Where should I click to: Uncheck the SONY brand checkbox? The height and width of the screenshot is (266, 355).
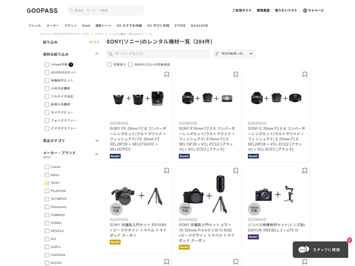[x=47, y=183]
